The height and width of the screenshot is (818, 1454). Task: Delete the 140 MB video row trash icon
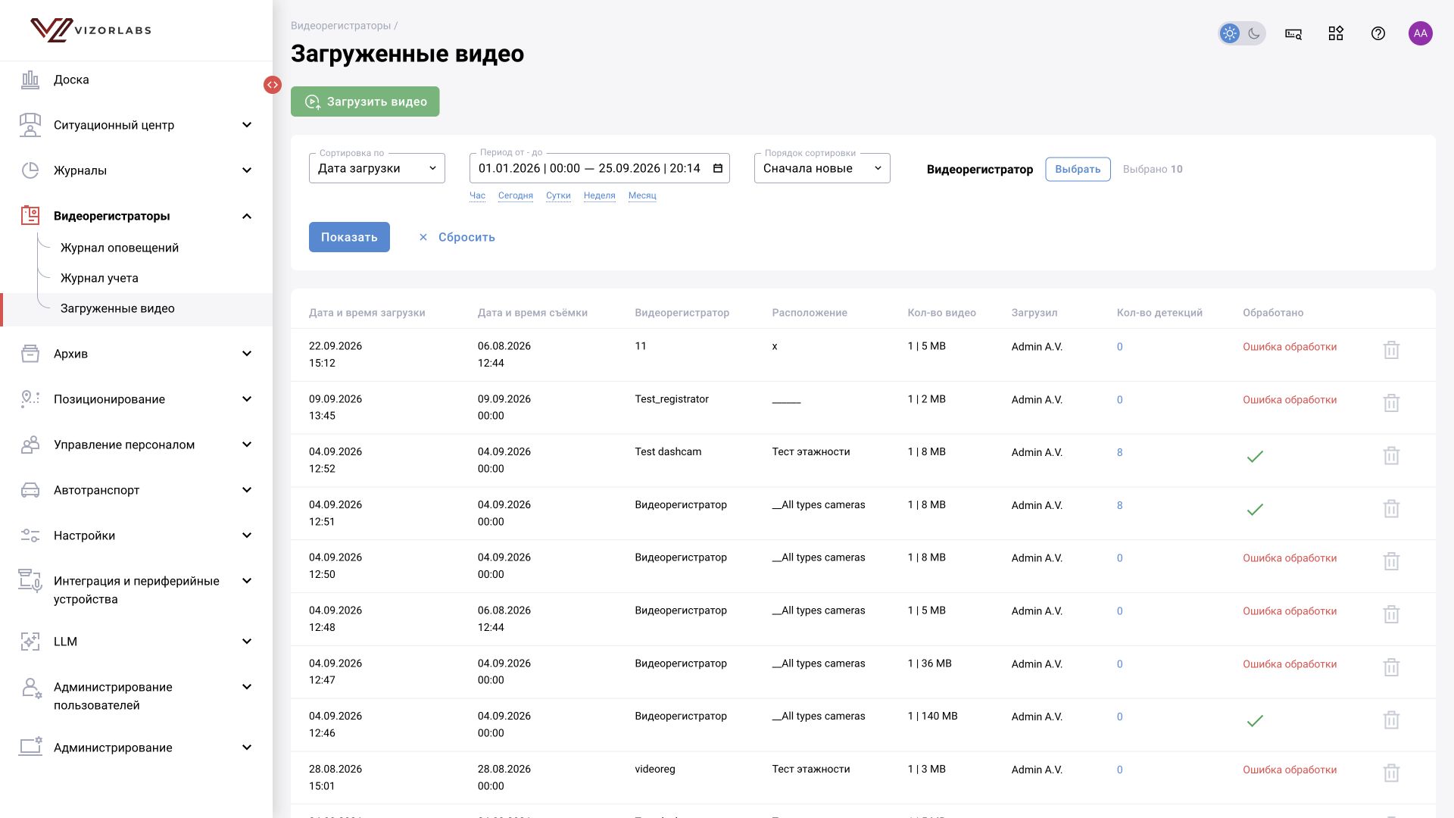pyautogui.click(x=1391, y=720)
